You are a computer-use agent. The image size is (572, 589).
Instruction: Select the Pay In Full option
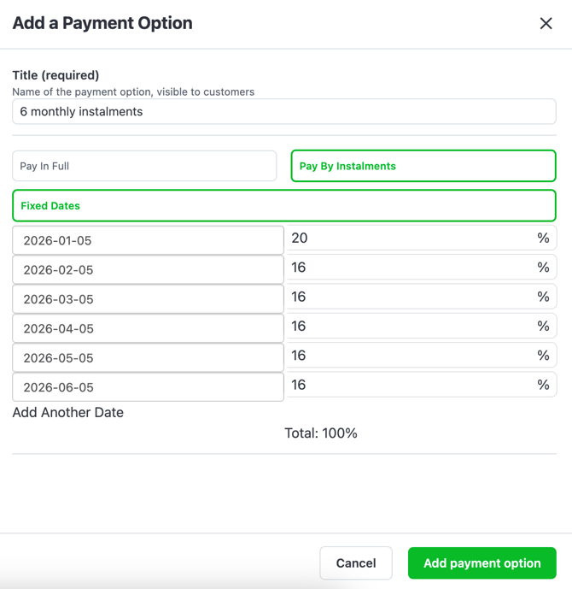(x=144, y=166)
